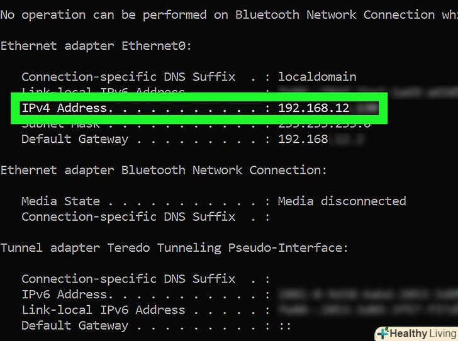Screen dimensions: 458x341
Task: Click the Ethernet adapter Bluetooth Network Connection heading
Action: coord(164,170)
